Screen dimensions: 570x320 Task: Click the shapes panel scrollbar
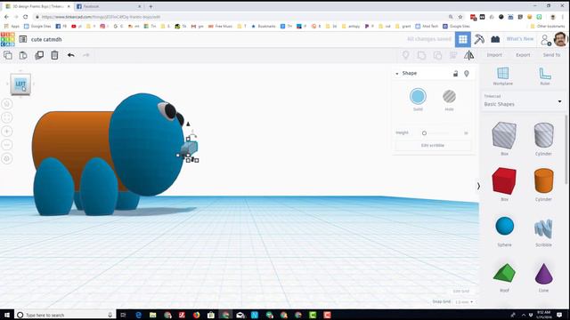pyautogui.click(x=566, y=150)
